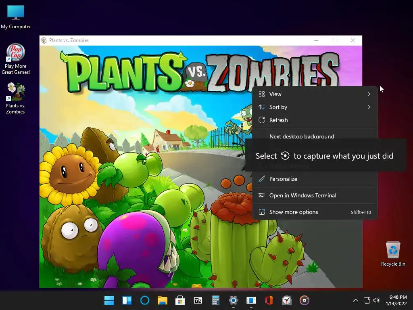Minimize the Plants vs. Zombies window
Screen dimensions: 413x310
(x=316, y=40)
